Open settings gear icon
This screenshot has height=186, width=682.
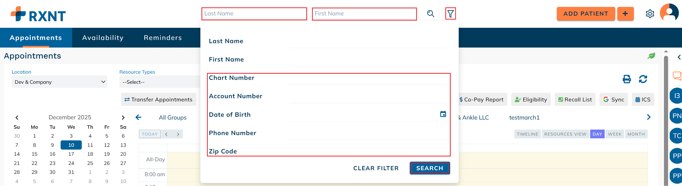[x=650, y=13]
